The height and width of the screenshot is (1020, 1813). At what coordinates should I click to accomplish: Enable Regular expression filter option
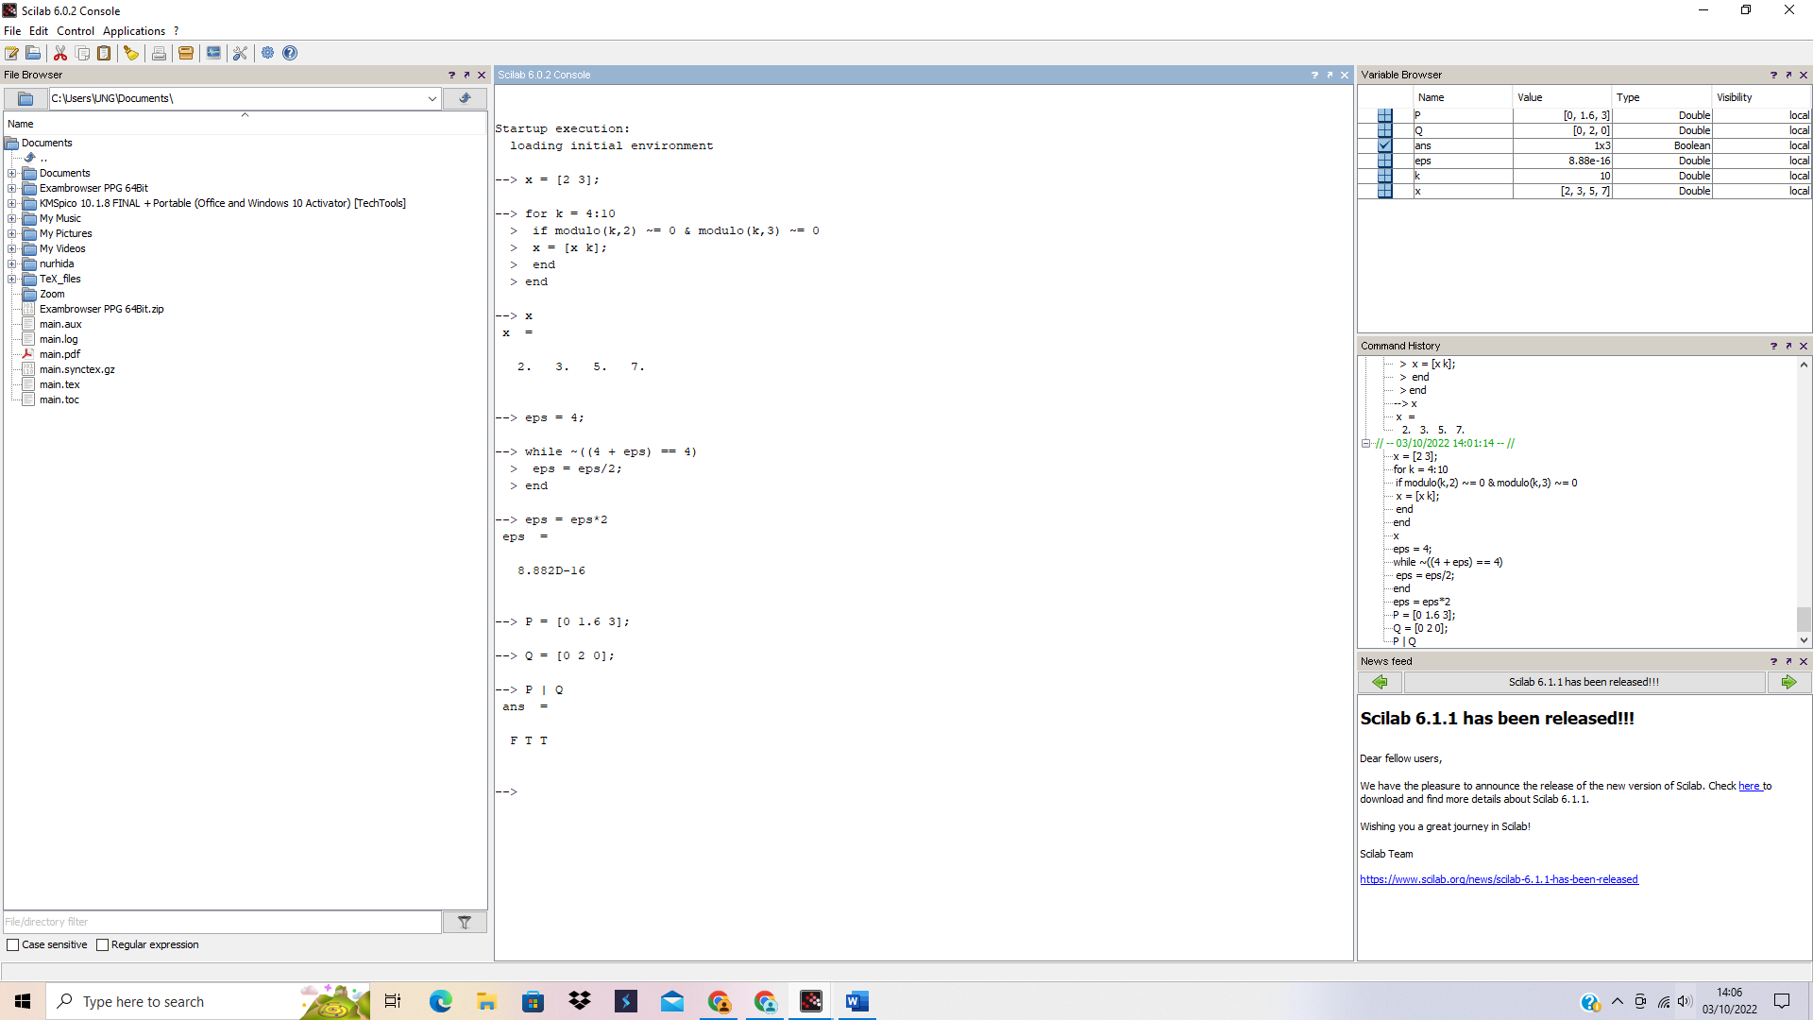(x=103, y=944)
